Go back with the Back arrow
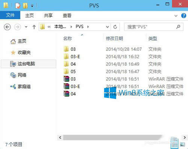This screenshot has height=149, width=188. [x=7, y=27]
